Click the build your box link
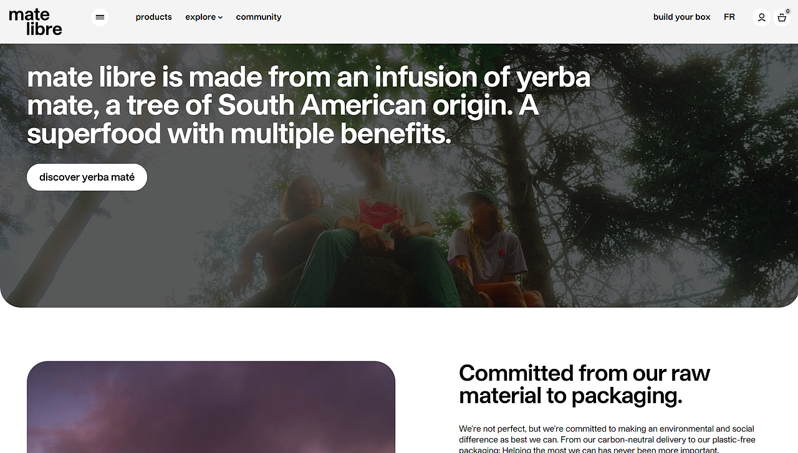The image size is (798, 453). [681, 17]
